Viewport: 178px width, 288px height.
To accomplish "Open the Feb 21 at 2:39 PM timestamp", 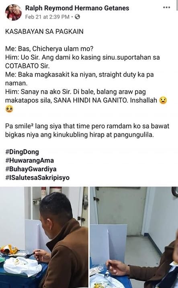I will pos(47,17).
